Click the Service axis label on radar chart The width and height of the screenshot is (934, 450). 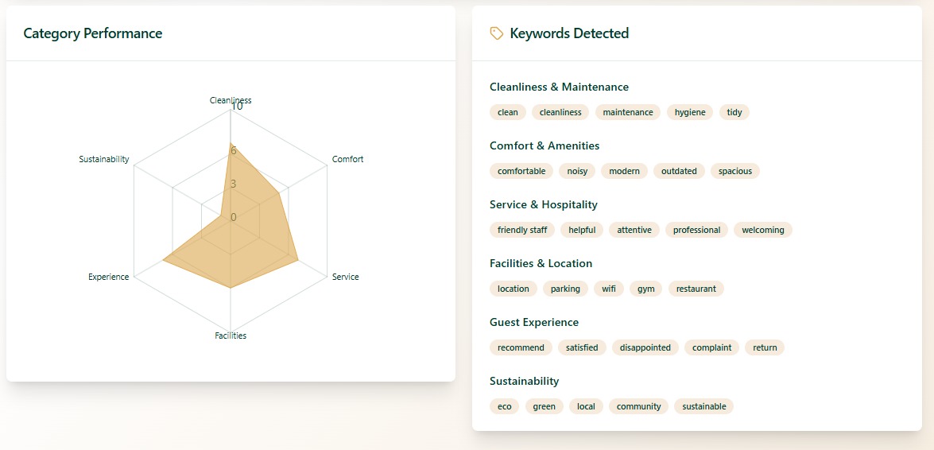coord(345,277)
